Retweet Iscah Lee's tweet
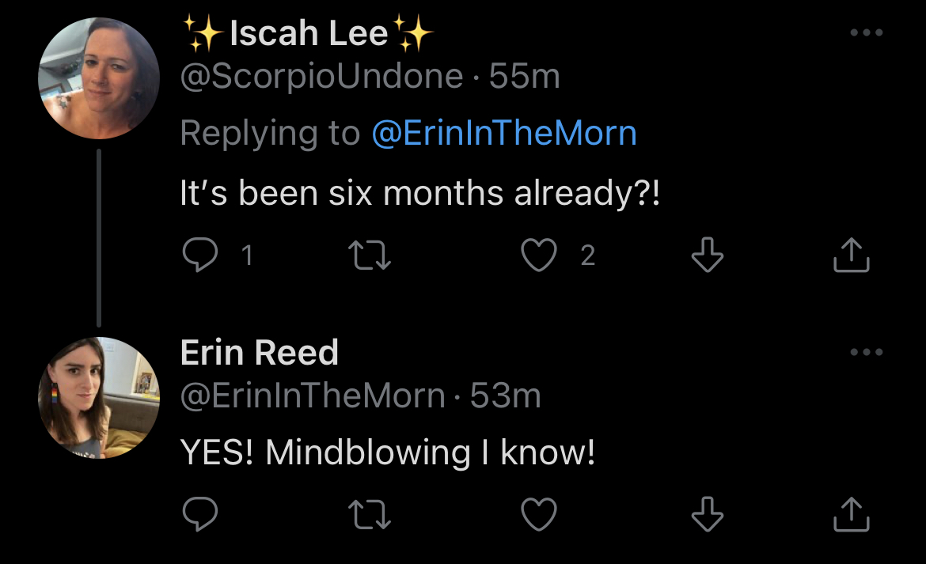This screenshot has width=926, height=564. [x=370, y=255]
